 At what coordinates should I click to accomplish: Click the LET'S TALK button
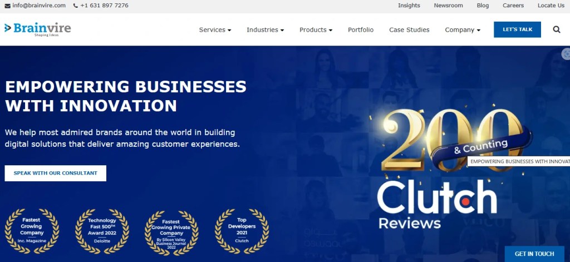[517, 29]
